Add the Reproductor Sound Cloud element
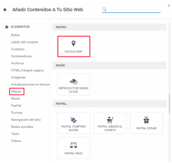The width and height of the screenshot is (172, 163). [74, 84]
